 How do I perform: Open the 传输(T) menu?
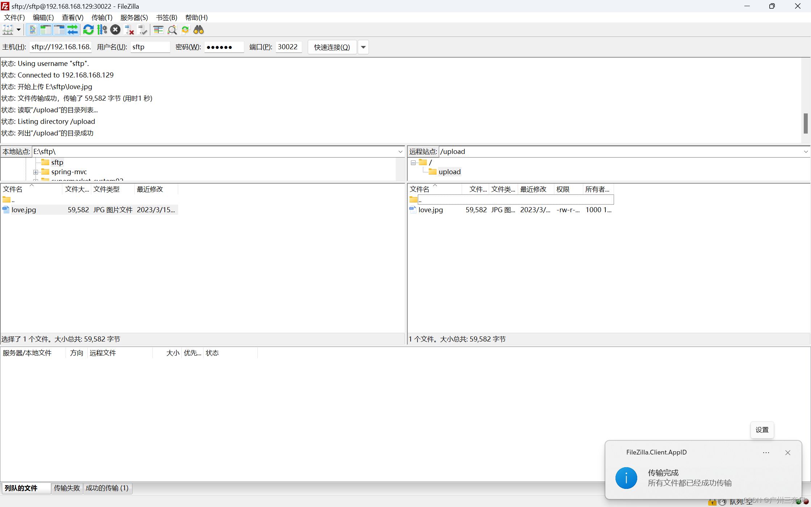(x=102, y=17)
